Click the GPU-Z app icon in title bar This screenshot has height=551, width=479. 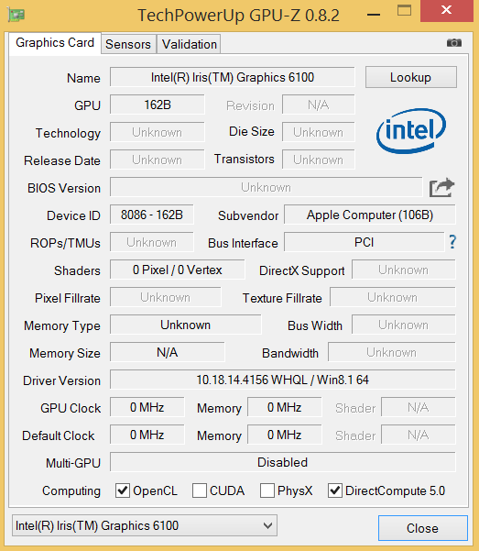[16, 15]
